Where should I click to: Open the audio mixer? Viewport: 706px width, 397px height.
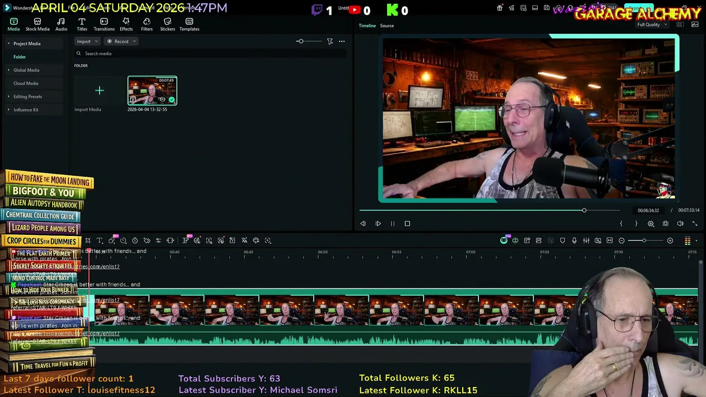pyautogui.click(x=586, y=241)
